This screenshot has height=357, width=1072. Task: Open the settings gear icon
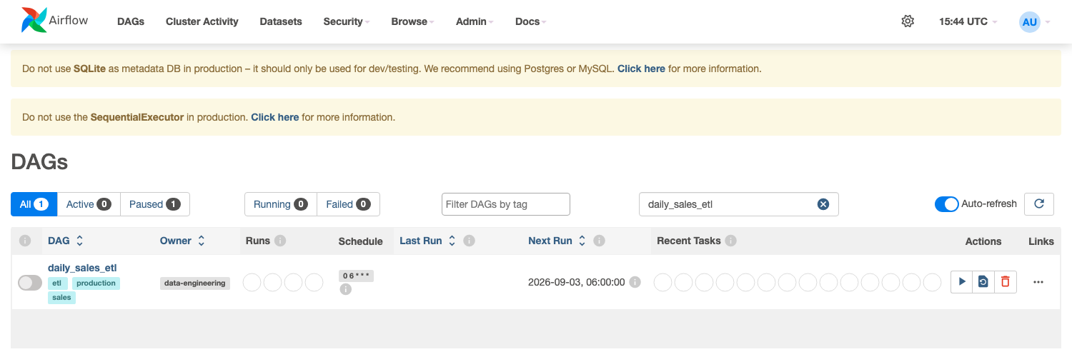[x=908, y=21]
